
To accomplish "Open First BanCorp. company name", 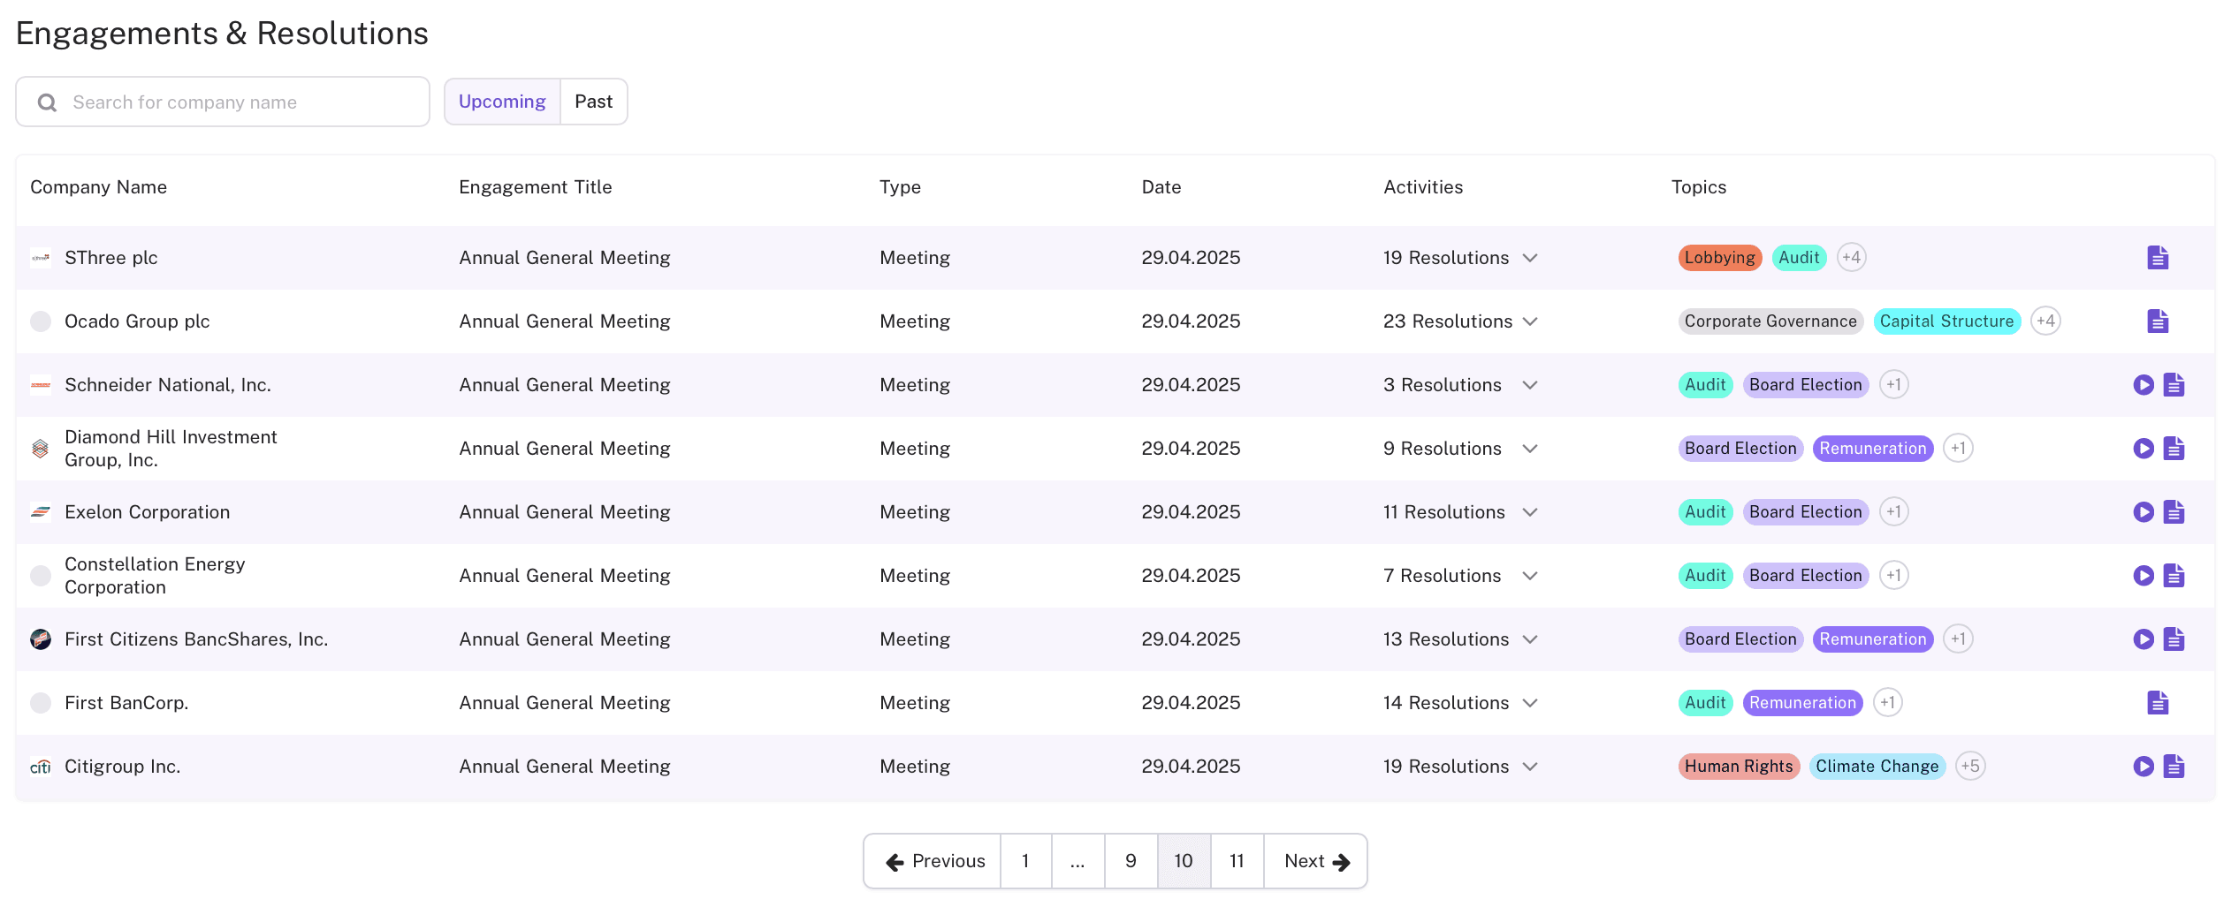I will (x=126, y=703).
